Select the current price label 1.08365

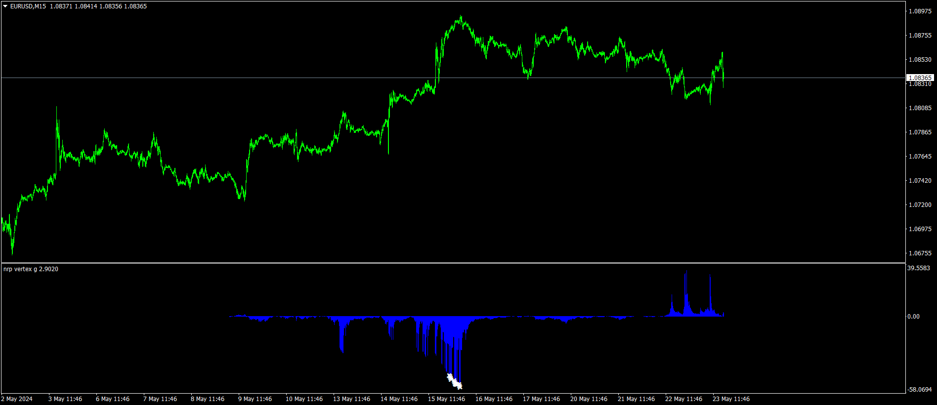pyautogui.click(x=920, y=78)
